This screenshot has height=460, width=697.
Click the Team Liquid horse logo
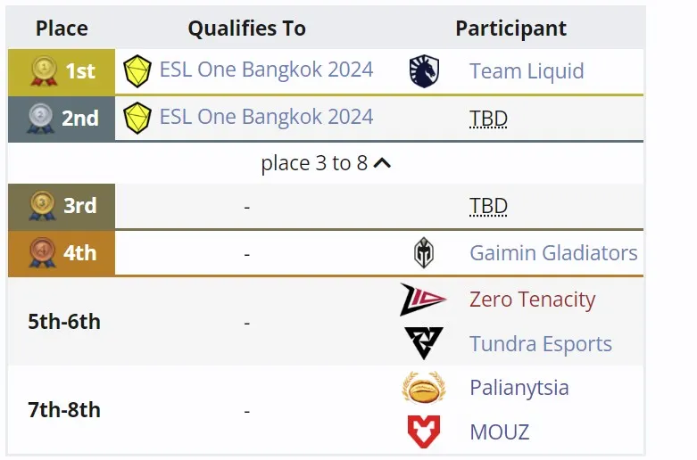[x=424, y=71]
